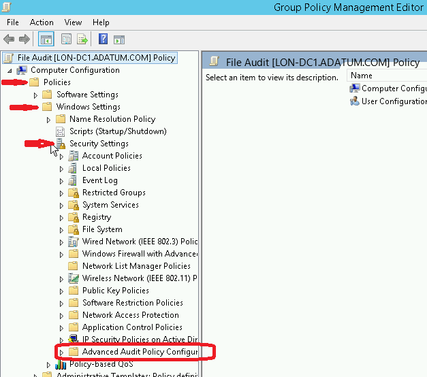The height and width of the screenshot is (377, 427).
Task: Expand the Policy-based QoS node
Action: click(48, 365)
